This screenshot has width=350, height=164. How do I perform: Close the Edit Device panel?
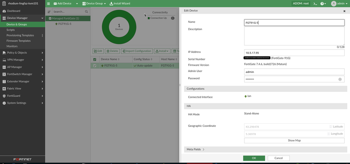(x=344, y=11)
